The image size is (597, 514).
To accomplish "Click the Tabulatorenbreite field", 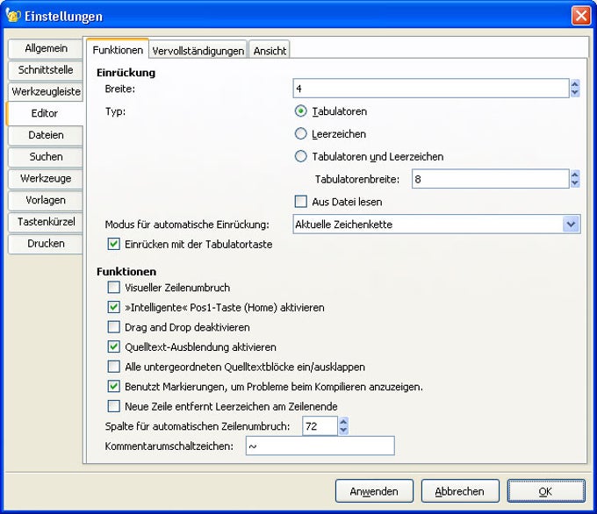I will [x=491, y=179].
